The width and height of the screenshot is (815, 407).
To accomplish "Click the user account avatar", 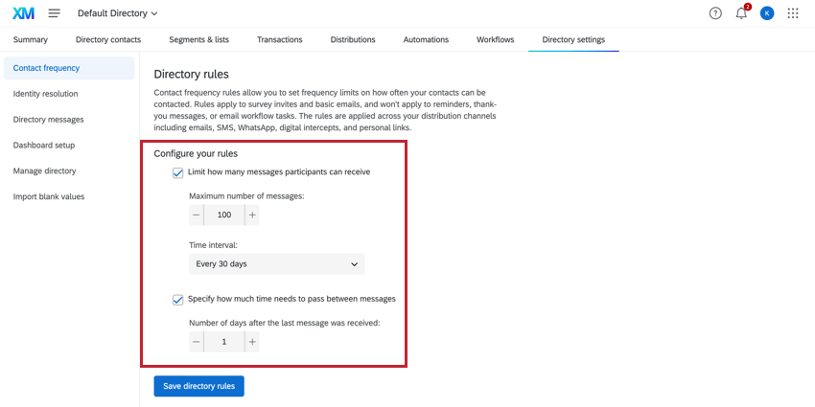I will (767, 13).
